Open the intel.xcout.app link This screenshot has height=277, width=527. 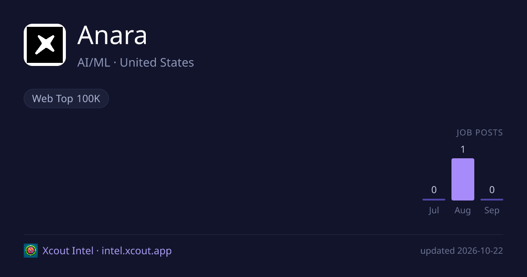pos(137,251)
